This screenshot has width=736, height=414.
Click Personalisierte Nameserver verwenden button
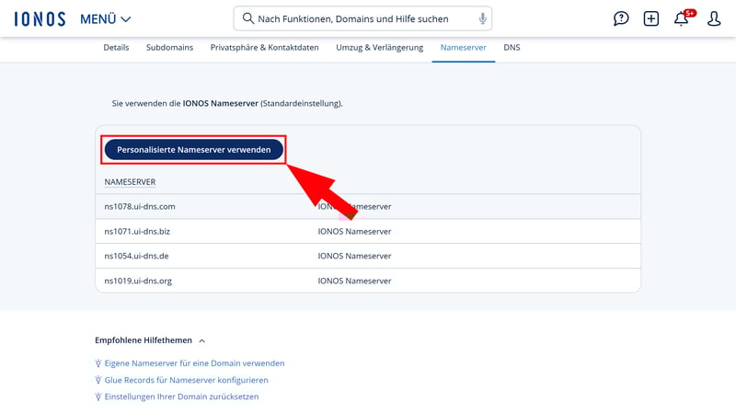193,150
